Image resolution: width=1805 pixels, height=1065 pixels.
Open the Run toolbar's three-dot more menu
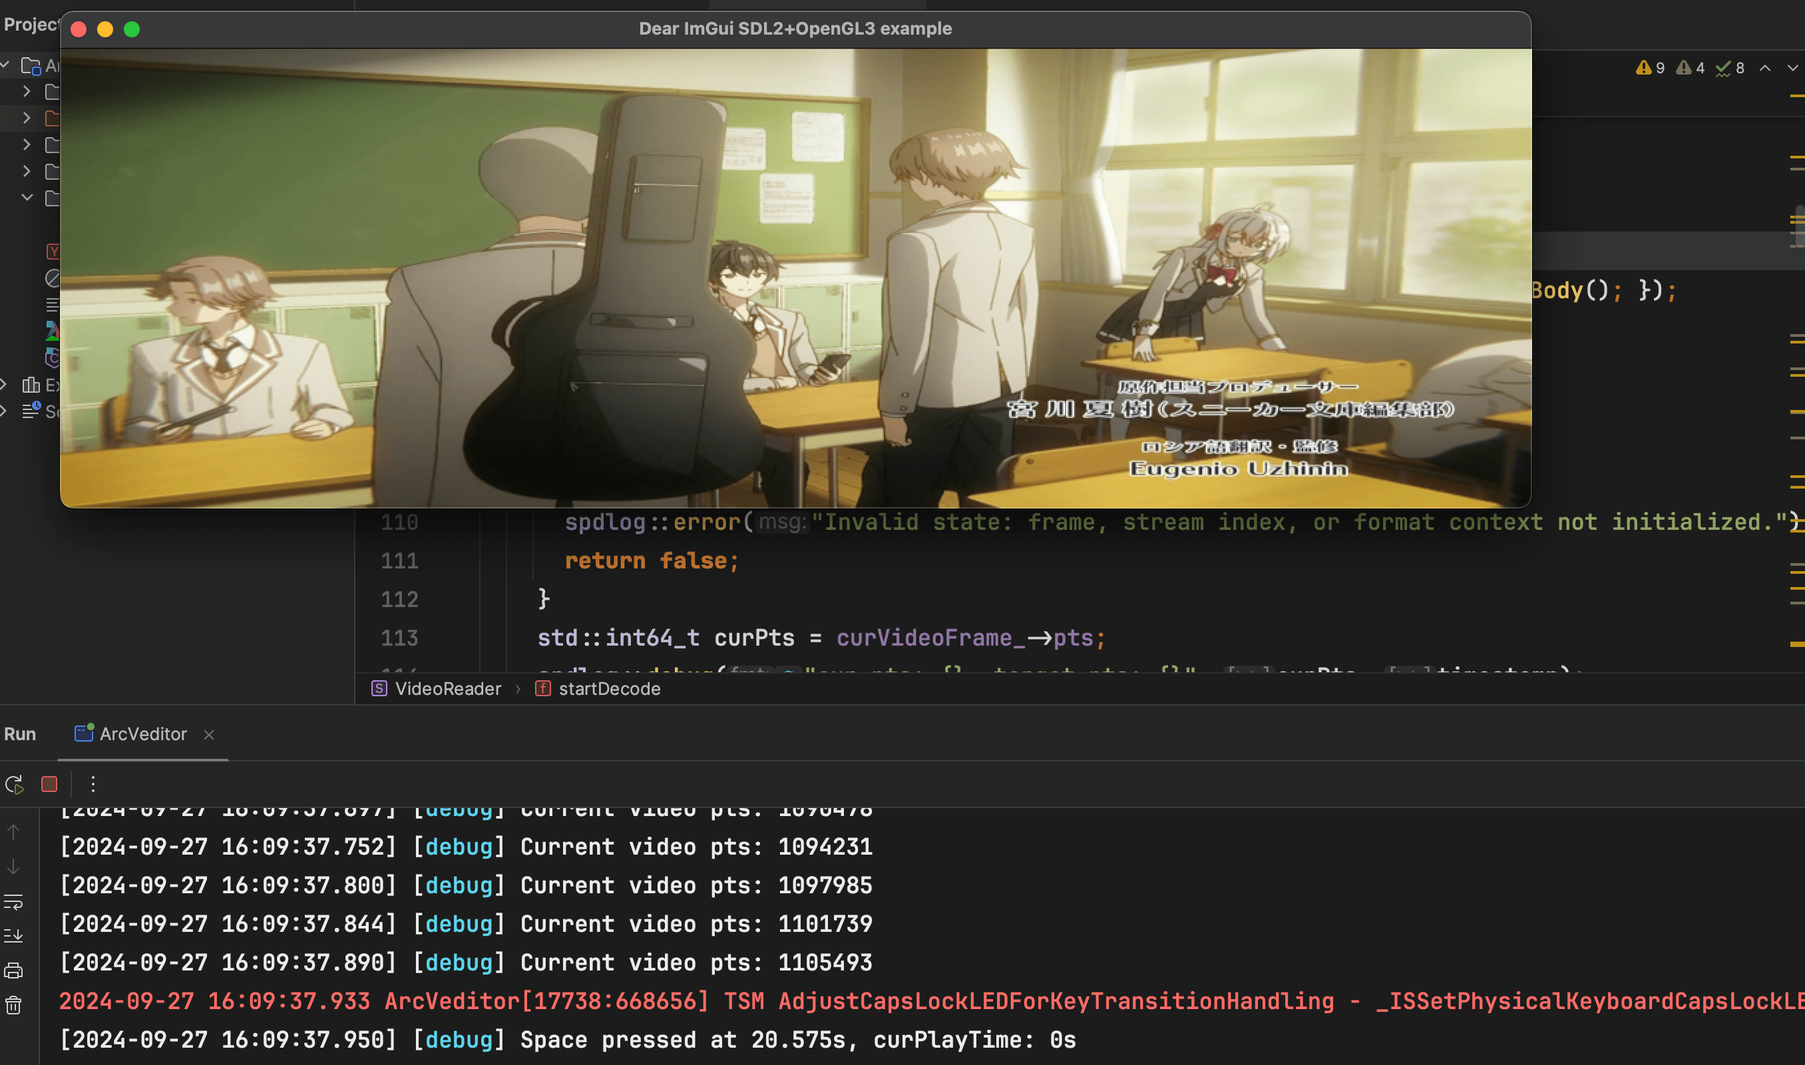pos(93,783)
